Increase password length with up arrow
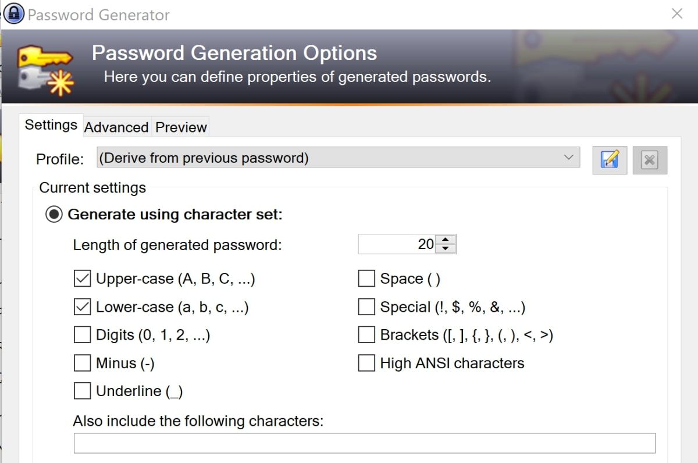 pos(446,239)
